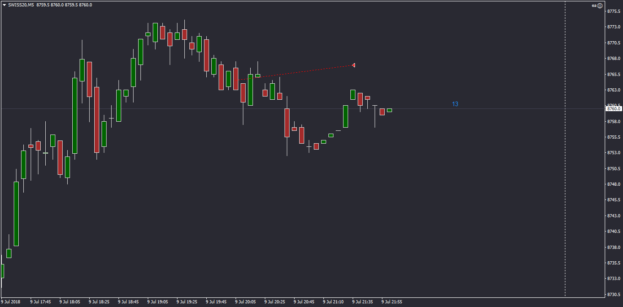Click price axis label 8740.5
The image size is (623, 307).
(613, 232)
